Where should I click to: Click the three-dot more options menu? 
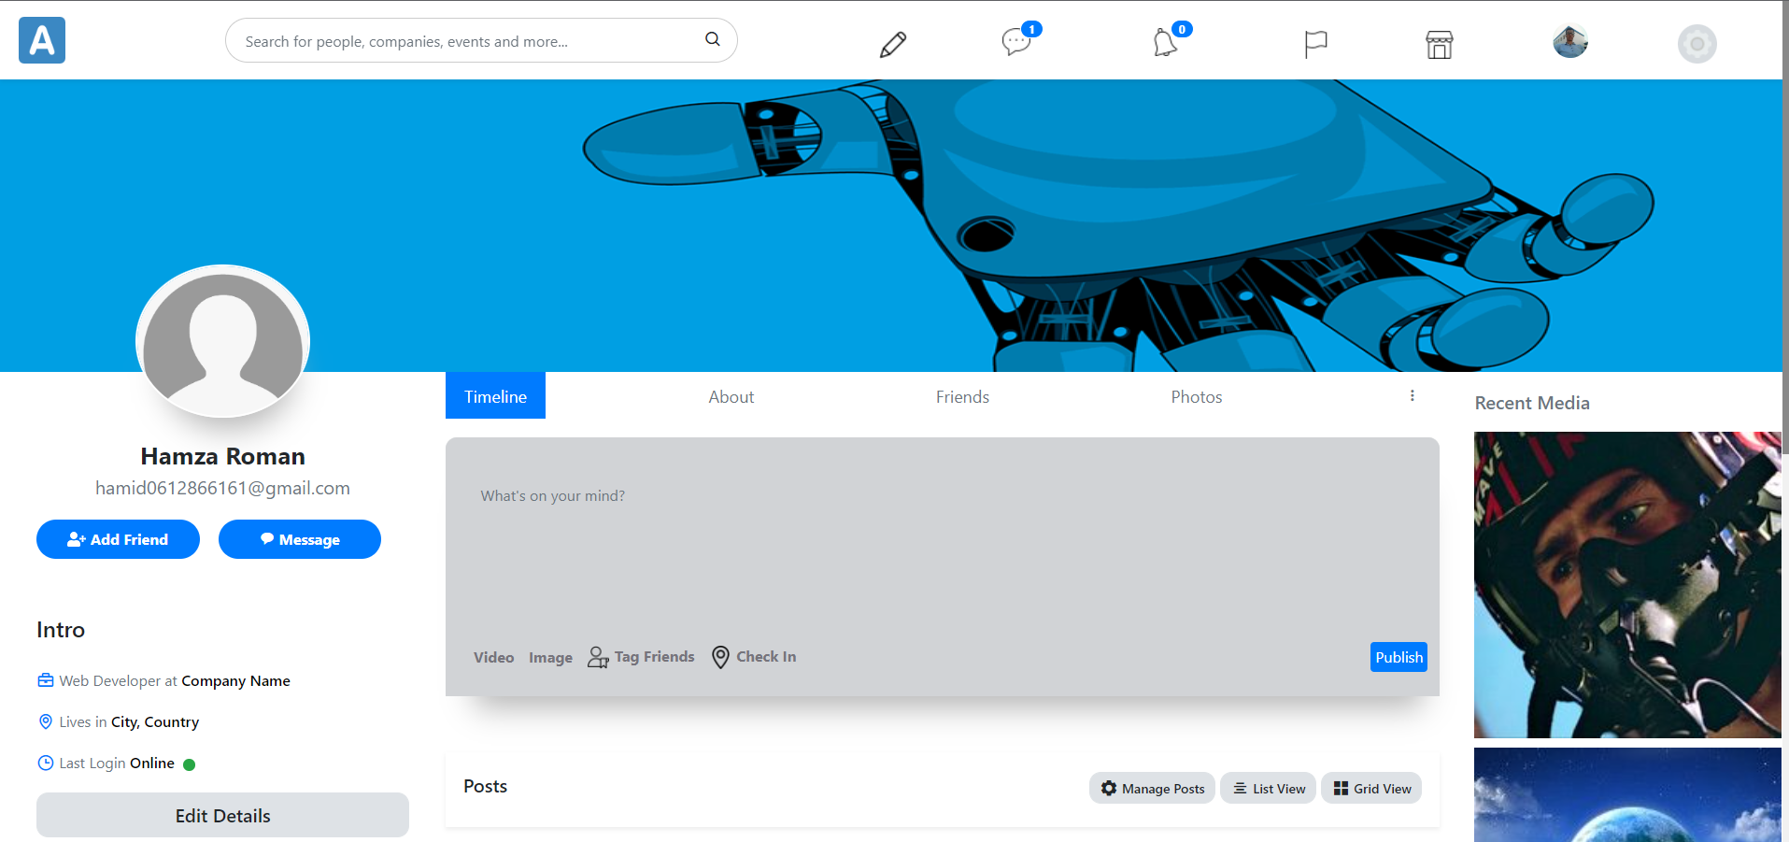tap(1413, 396)
